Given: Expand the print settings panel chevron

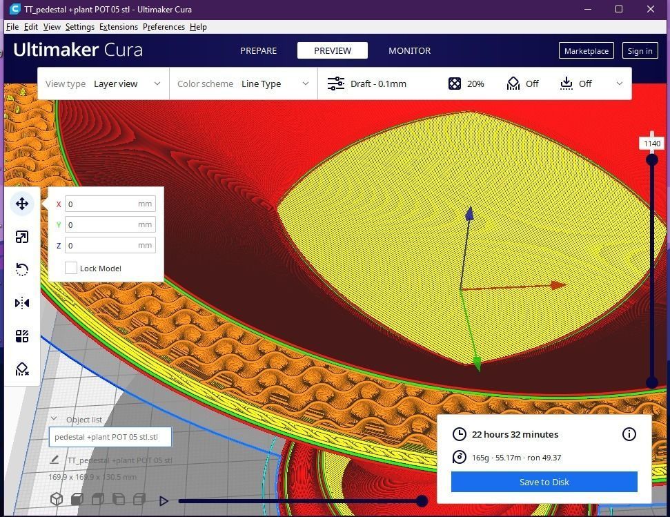Looking at the screenshot, I should (620, 84).
